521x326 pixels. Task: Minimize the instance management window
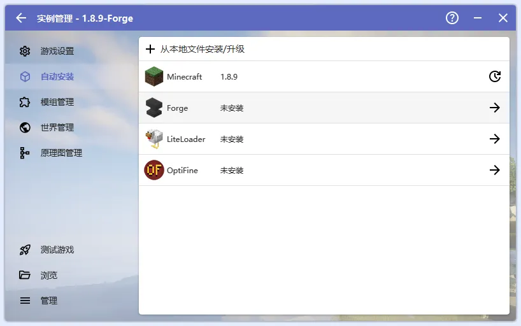(x=478, y=18)
